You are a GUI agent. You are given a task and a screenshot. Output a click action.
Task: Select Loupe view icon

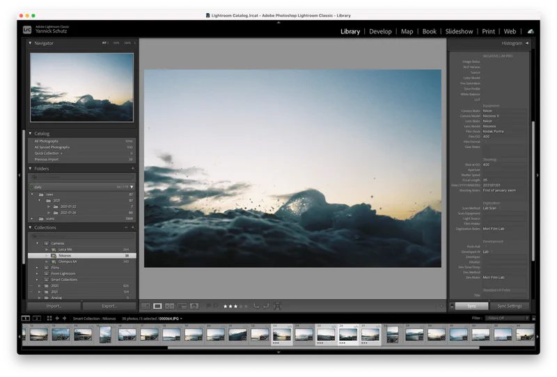[x=157, y=306]
